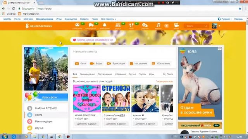Open the Юла cat advertisement
The image size is (248, 139).
point(200,83)
